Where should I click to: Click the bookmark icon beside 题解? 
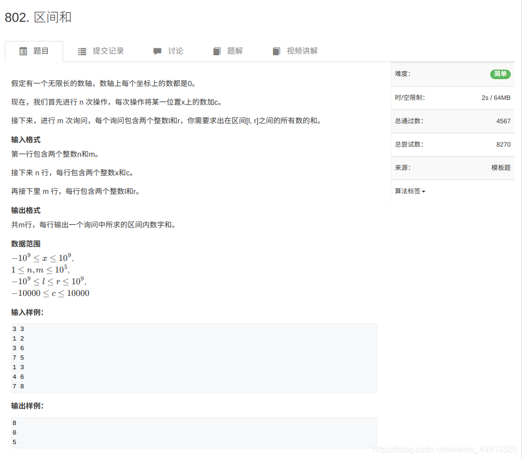[x=217, y=51]
